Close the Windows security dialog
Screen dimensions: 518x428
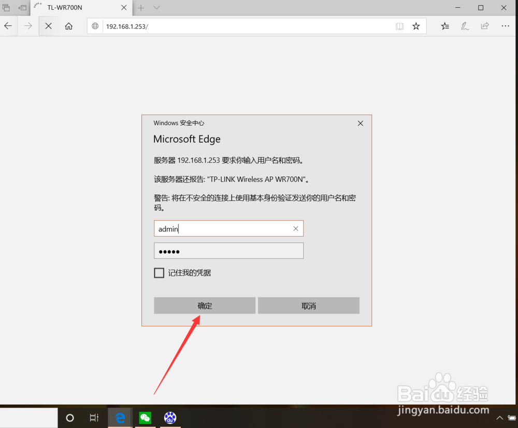tap(361, 123)
